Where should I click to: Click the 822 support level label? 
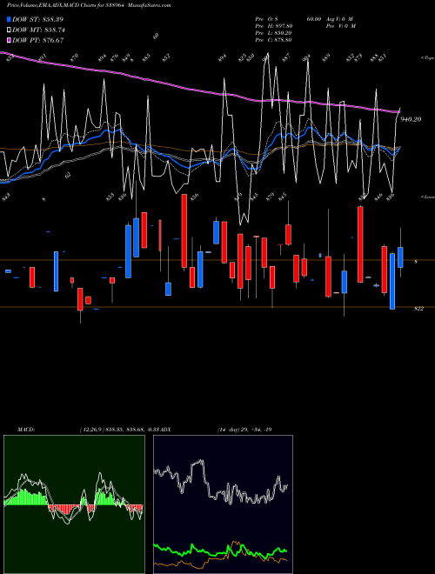click(418, 309)
